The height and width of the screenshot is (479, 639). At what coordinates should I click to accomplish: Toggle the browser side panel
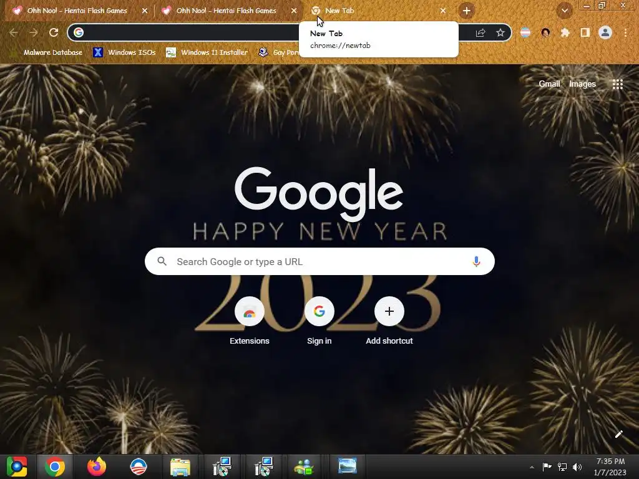pyautogui.click(x=585, y=32)
